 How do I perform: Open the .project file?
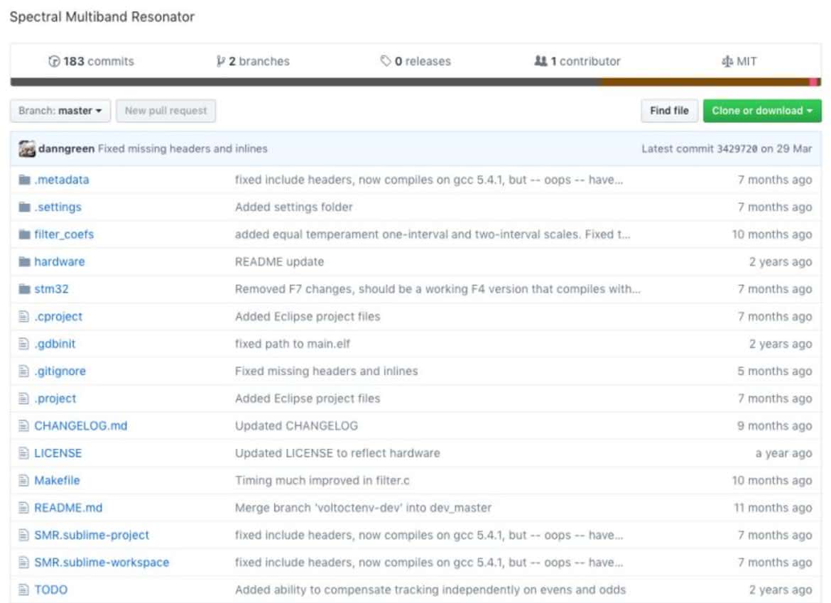55,398
